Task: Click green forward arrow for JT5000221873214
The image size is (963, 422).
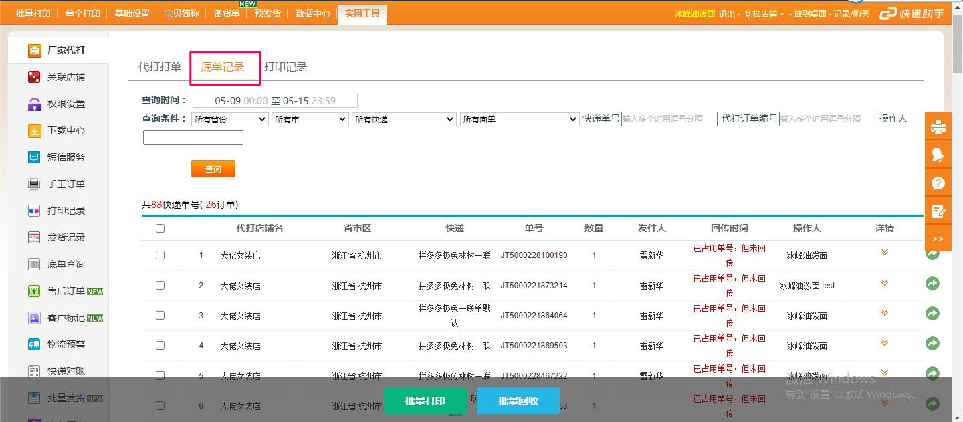Action: pyautogui.click(x=932, y=284)
